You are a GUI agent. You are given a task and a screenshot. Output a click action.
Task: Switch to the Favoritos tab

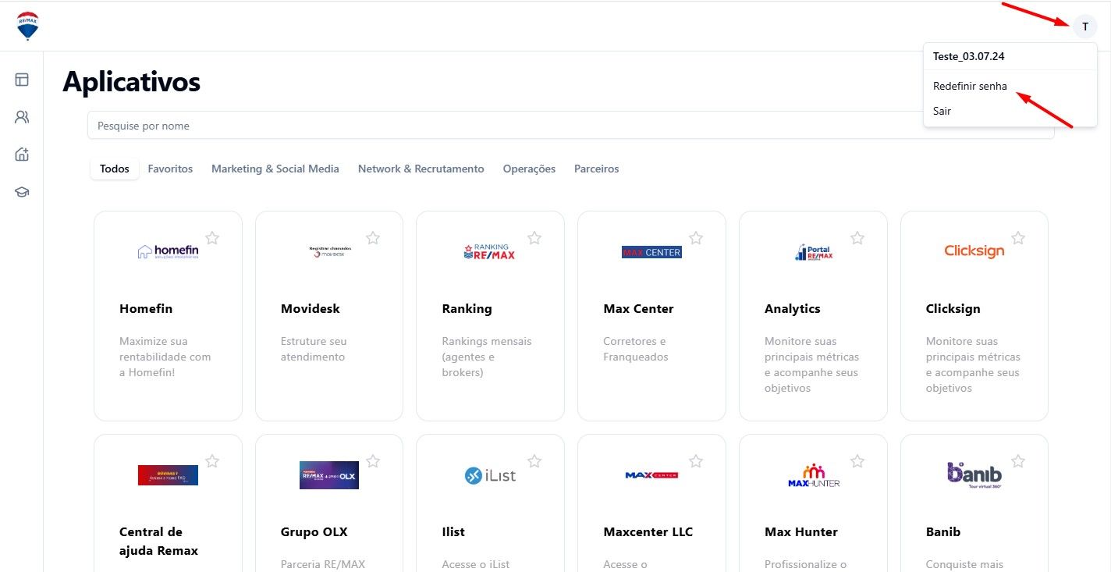(170, 169)
